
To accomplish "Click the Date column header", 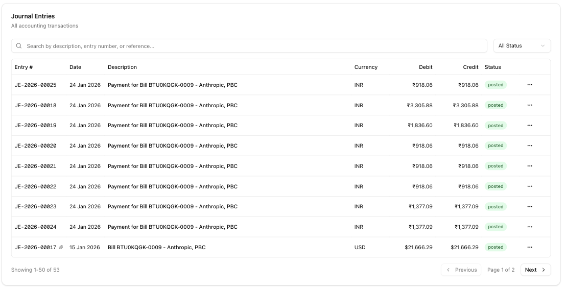I will coord(75,67).
